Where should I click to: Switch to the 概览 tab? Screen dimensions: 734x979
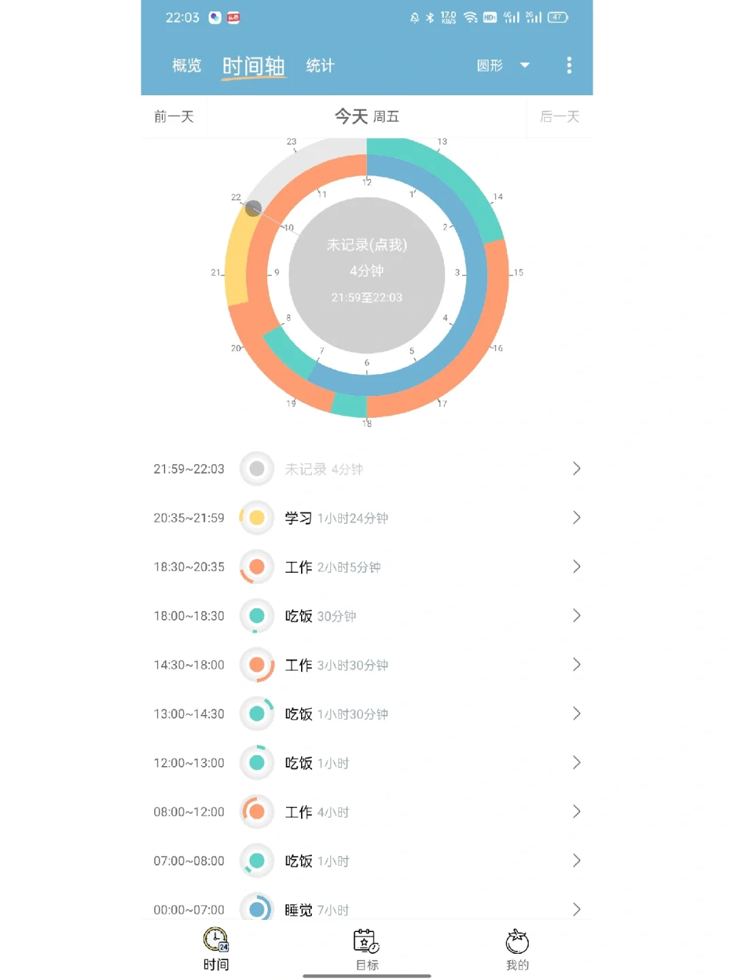187,65
